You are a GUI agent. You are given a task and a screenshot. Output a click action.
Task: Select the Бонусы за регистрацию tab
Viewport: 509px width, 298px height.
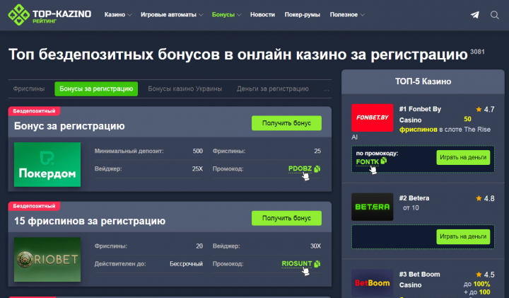coord(96,88)
